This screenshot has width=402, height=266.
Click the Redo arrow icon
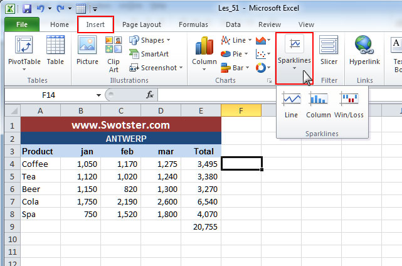click(60, 9)
